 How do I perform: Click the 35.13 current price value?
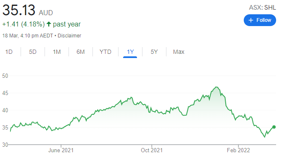[x=19, y=10]
